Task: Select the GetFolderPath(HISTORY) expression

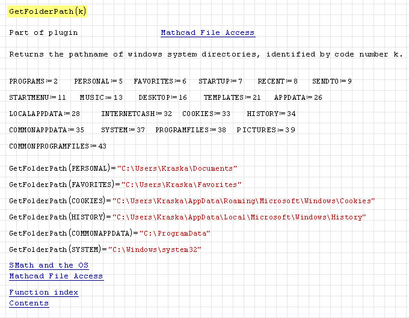Action: (x=58, y=218)
